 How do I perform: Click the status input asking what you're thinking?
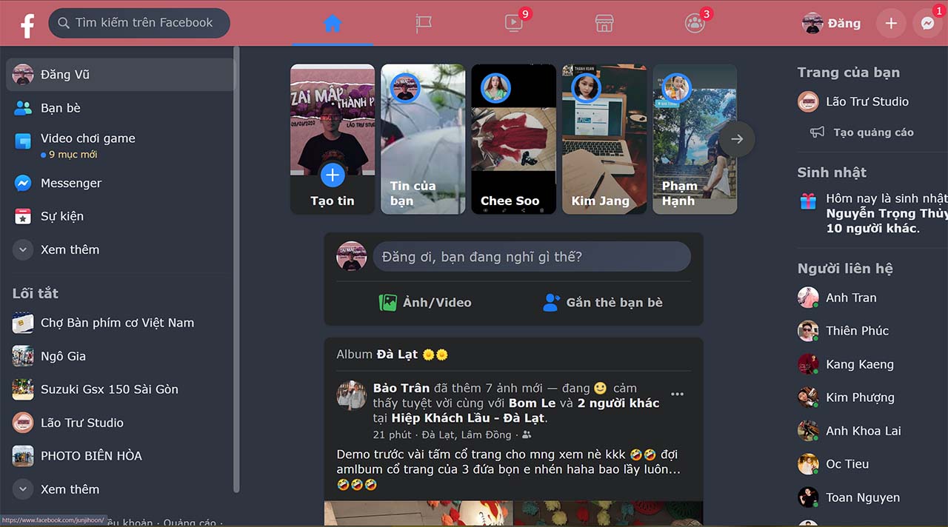(x=532, y=256)
